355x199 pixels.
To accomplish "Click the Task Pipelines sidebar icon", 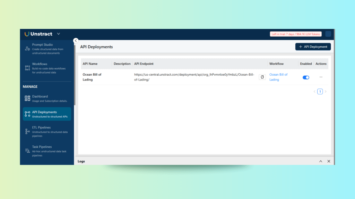I will (27, 151).
